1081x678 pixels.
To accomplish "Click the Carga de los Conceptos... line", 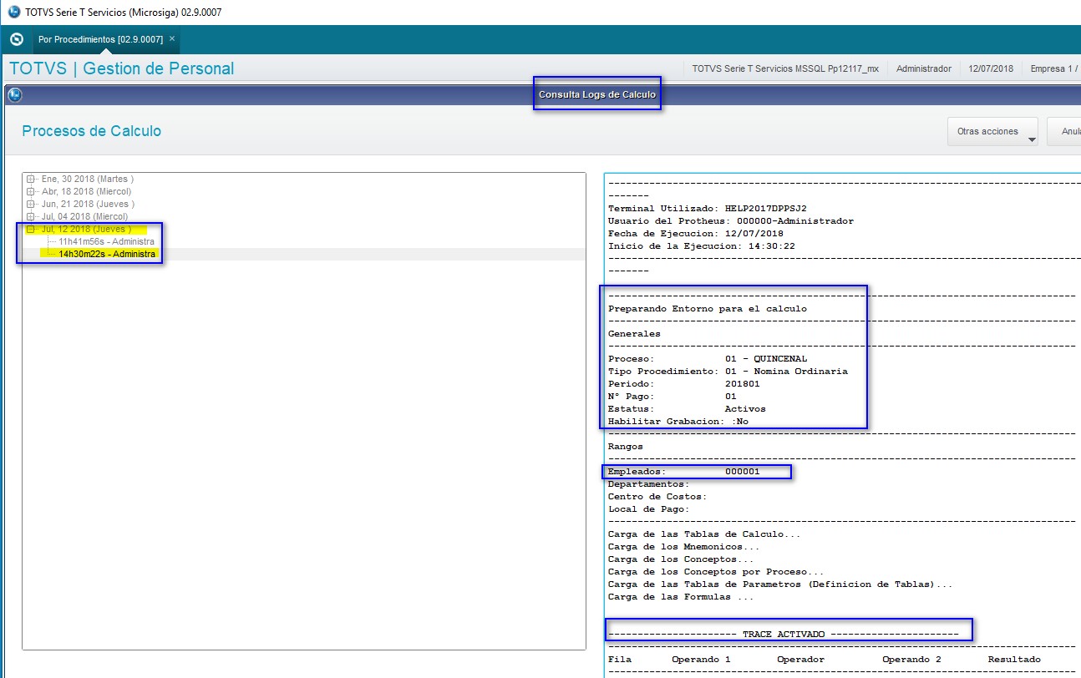I will point(681,559).
